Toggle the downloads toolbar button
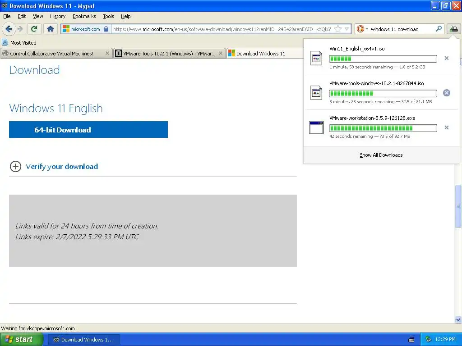The width and height of the screenshot is (462, 346). (454, 29)
